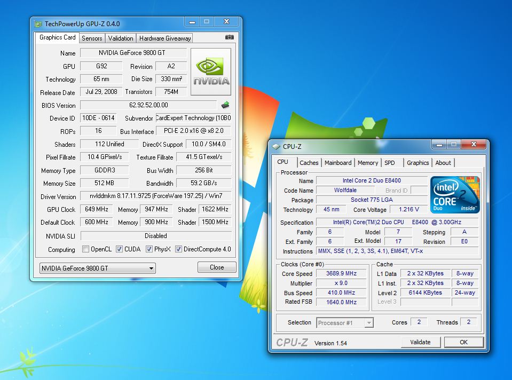
Task: Click the NVIDIA SLI Disabled field
Action: 156,236
